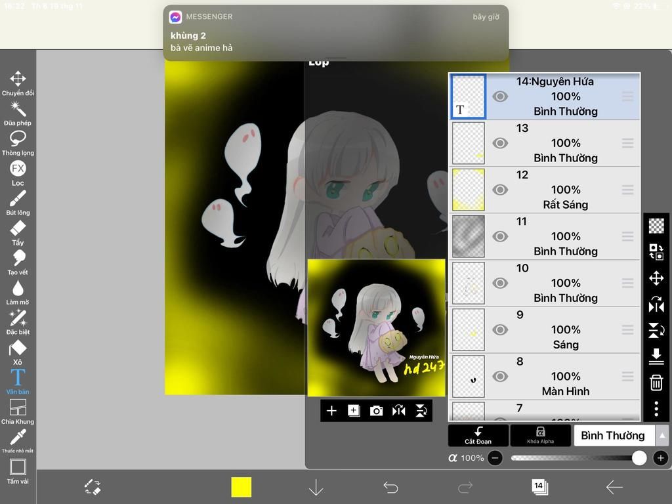
Task: Import photo layer with camera icon
Action: [376, 411]
